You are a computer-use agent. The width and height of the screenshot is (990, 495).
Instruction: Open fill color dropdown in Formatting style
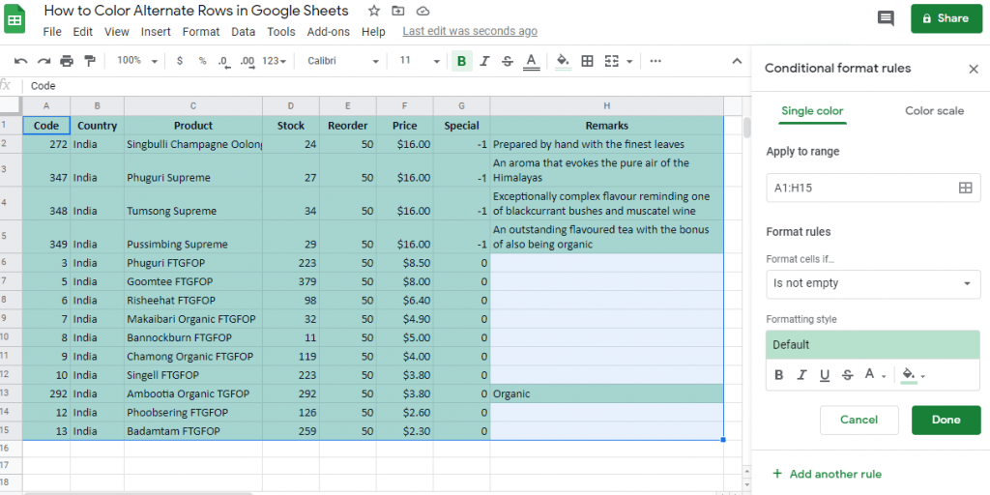[x=913, y=375]
